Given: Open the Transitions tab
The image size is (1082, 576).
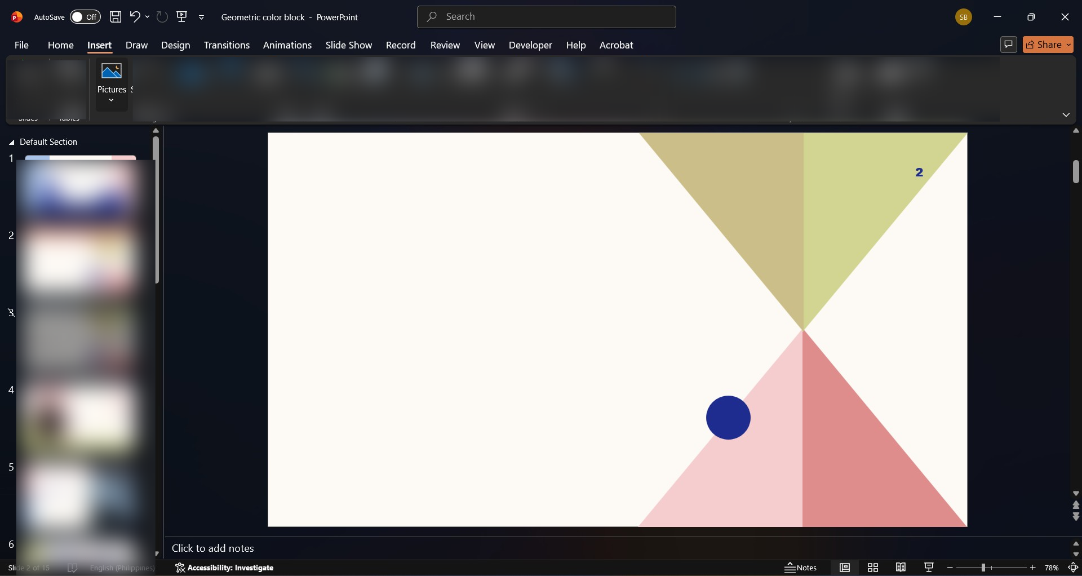Looking at the screenshot, I should (x=227, y=45).
